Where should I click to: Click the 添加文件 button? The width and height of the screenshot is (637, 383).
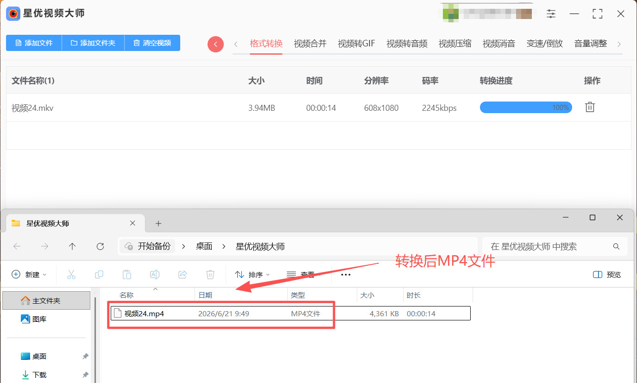(x=34, y=43)
